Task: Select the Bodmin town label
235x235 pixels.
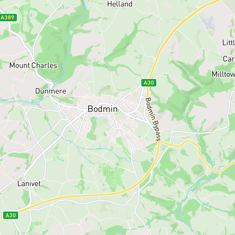Action: coord(102,109)
